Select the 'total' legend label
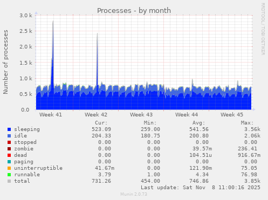This screenshot has height=200, width=268. (x=22, y=181)
